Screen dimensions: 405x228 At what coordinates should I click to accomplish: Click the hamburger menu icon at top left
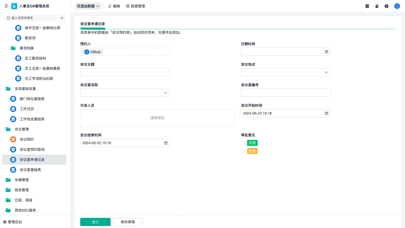coord(7,6)
